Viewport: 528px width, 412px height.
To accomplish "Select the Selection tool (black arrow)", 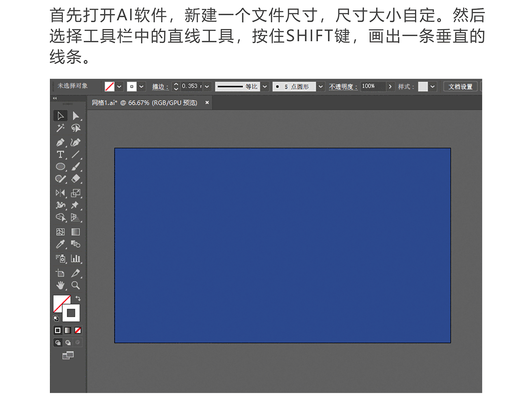I will coord(60,116).
